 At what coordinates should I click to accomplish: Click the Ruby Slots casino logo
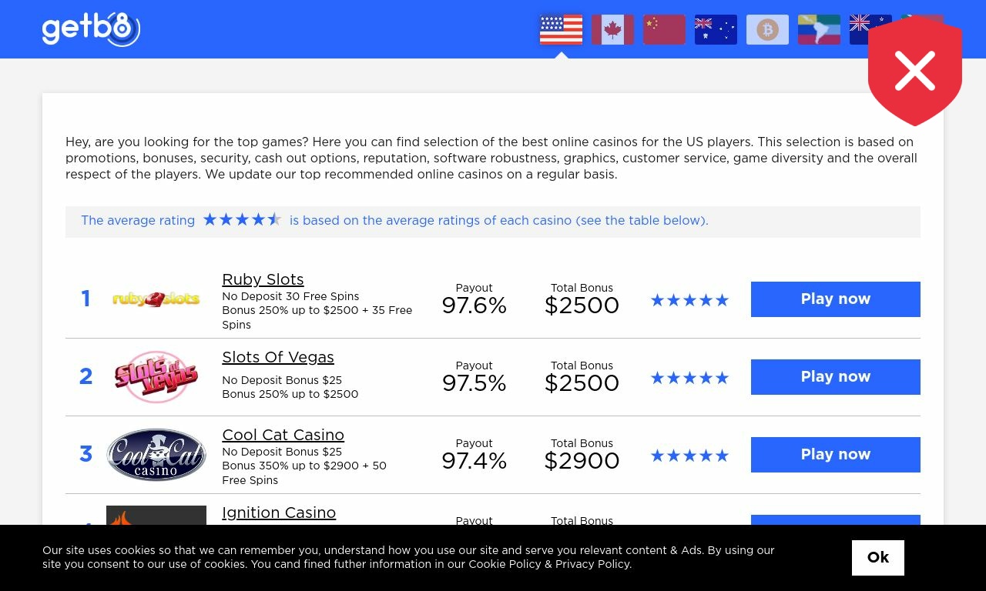(156, 299)
